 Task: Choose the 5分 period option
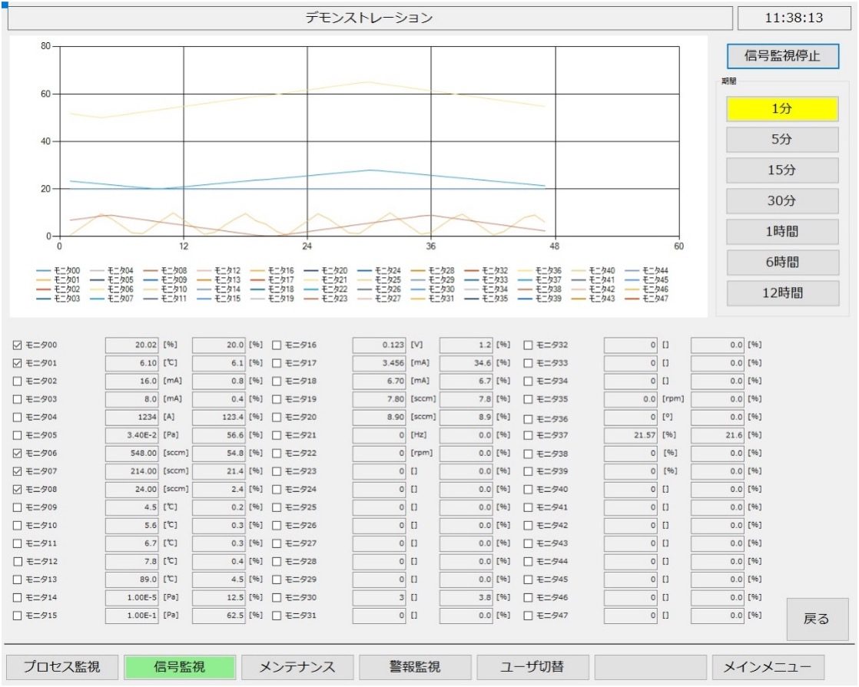pos(782,139)
